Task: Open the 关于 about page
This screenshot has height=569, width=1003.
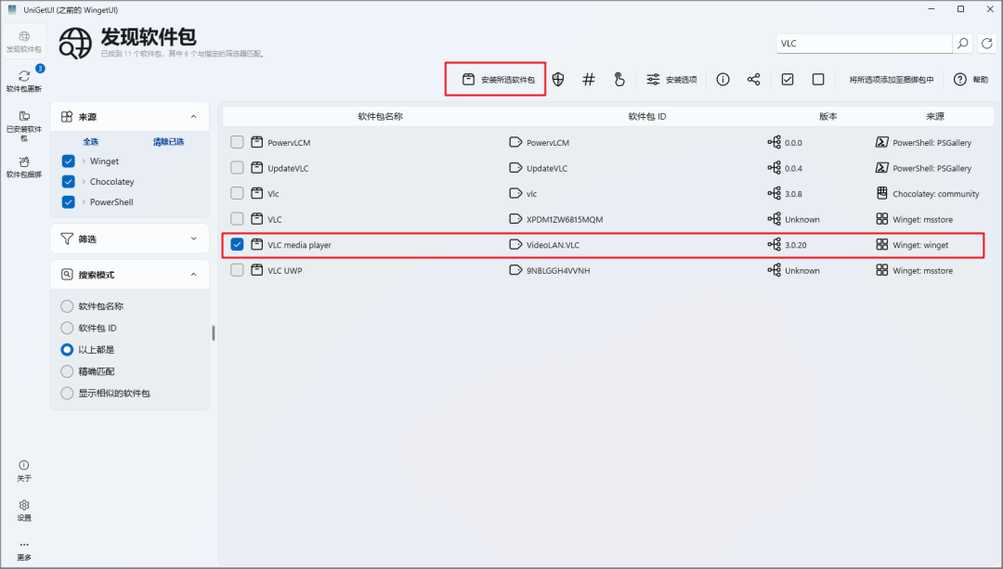Action: [x=24, y=472]
